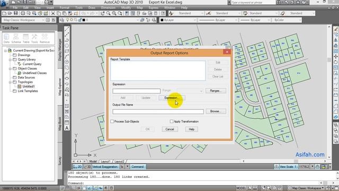Open the Map Classic Workspace dropdown
Viewport: 339px width, 191px height.
(23, 20)
